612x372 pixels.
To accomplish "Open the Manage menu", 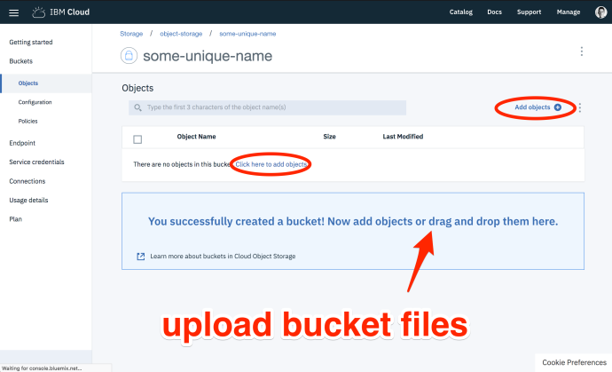I will click(x=569, y=12).
